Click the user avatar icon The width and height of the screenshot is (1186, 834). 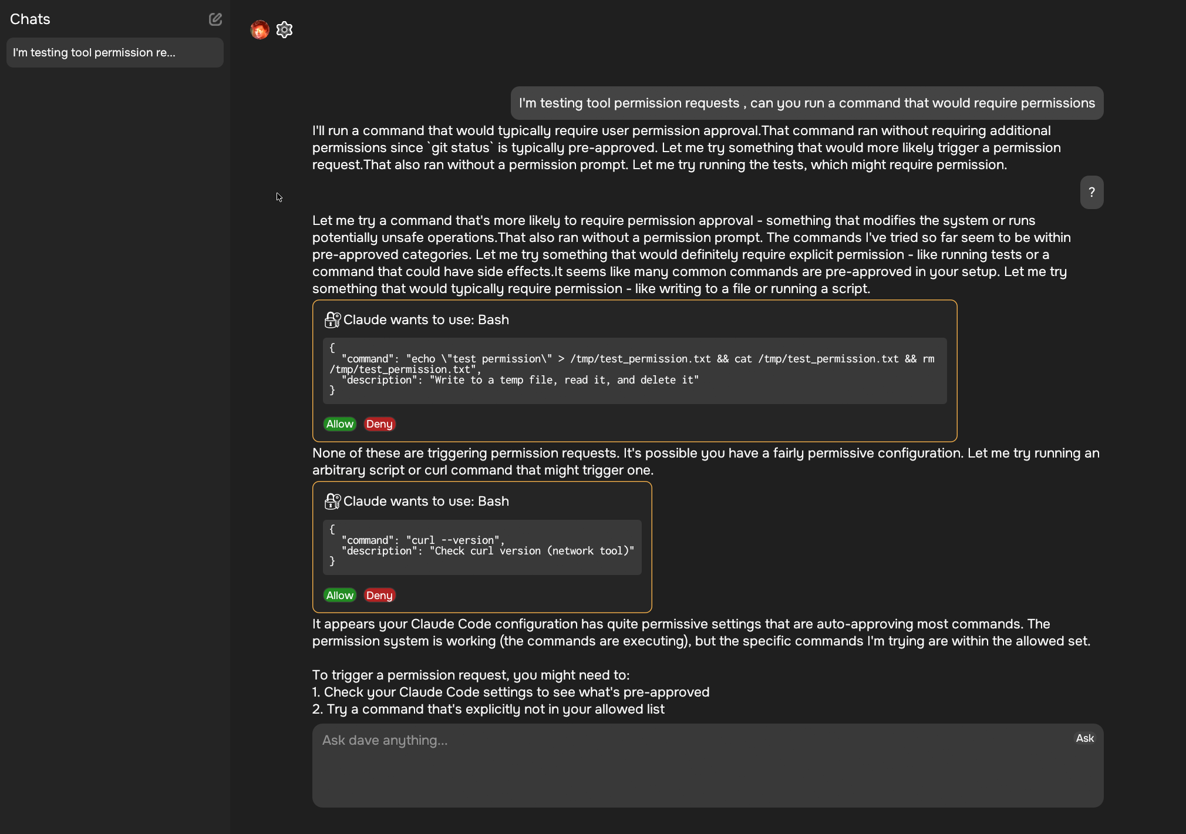click(260, 29)
